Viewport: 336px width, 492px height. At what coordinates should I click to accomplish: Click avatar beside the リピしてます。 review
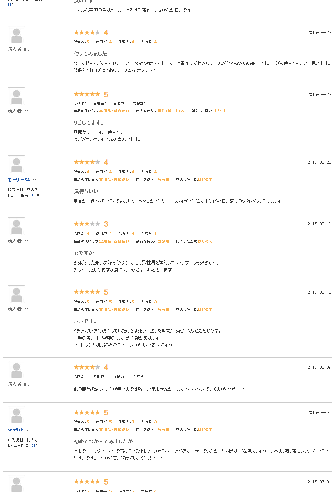click(x=16, y=97)
